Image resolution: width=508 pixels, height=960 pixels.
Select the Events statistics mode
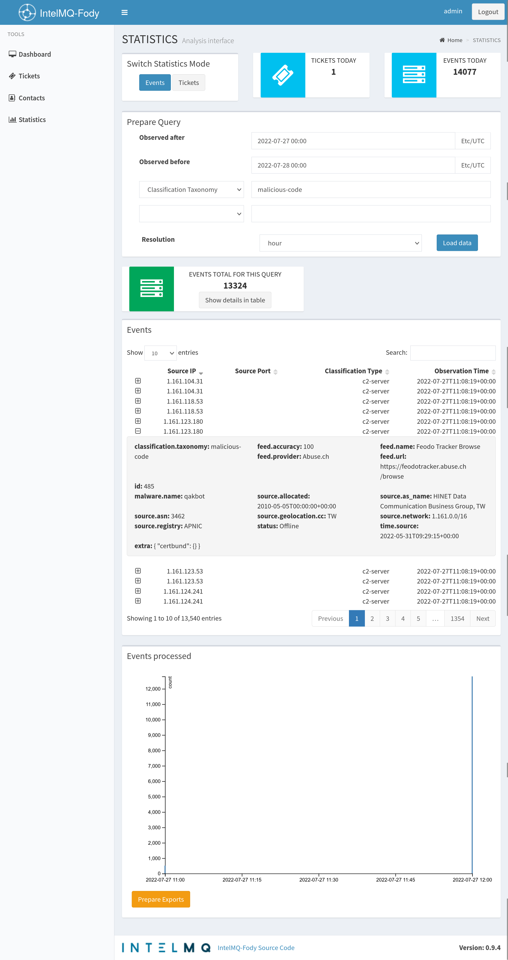155,83
